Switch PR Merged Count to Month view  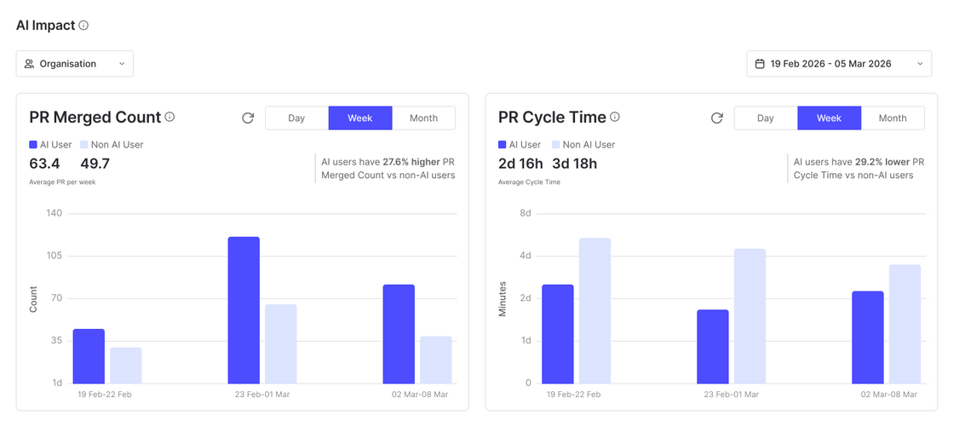click(423, 118)
